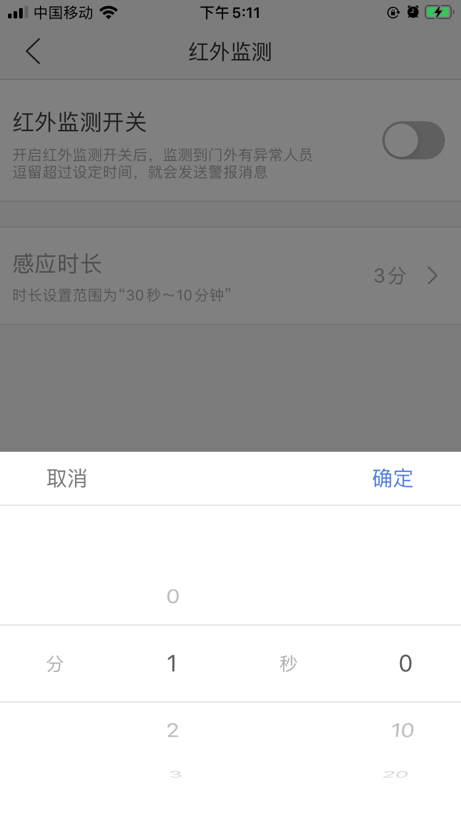Tap the cellular signal bars icon
Screen dimensions: 461x821
[18, 12]
